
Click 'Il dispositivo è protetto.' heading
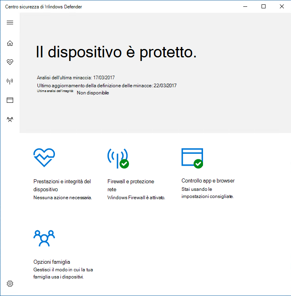coord(116,52)
